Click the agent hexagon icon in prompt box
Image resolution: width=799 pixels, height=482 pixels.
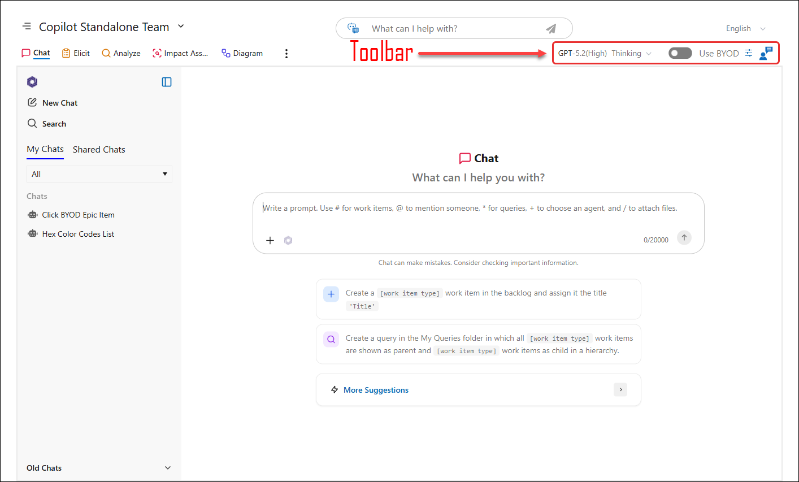pyautogui.click(x=288, y=240)
